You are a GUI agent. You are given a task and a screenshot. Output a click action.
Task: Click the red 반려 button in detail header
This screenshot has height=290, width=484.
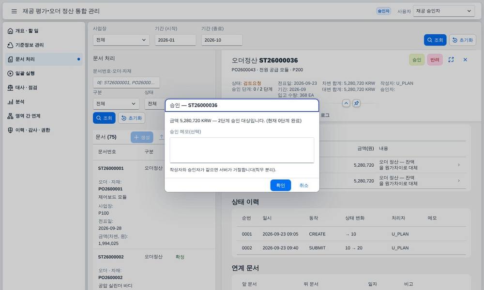(435, 60)
